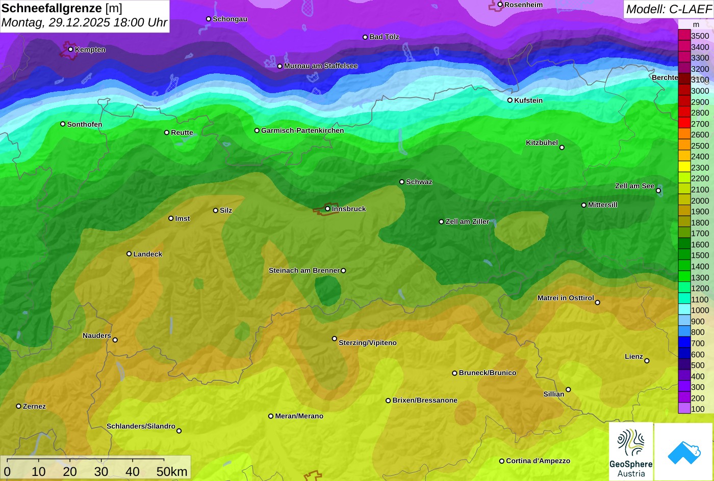The image size is (714, 481).
Task: Click the date Montag, 29.12.2025 18:00 Uhr
Action: coord(84,23)
